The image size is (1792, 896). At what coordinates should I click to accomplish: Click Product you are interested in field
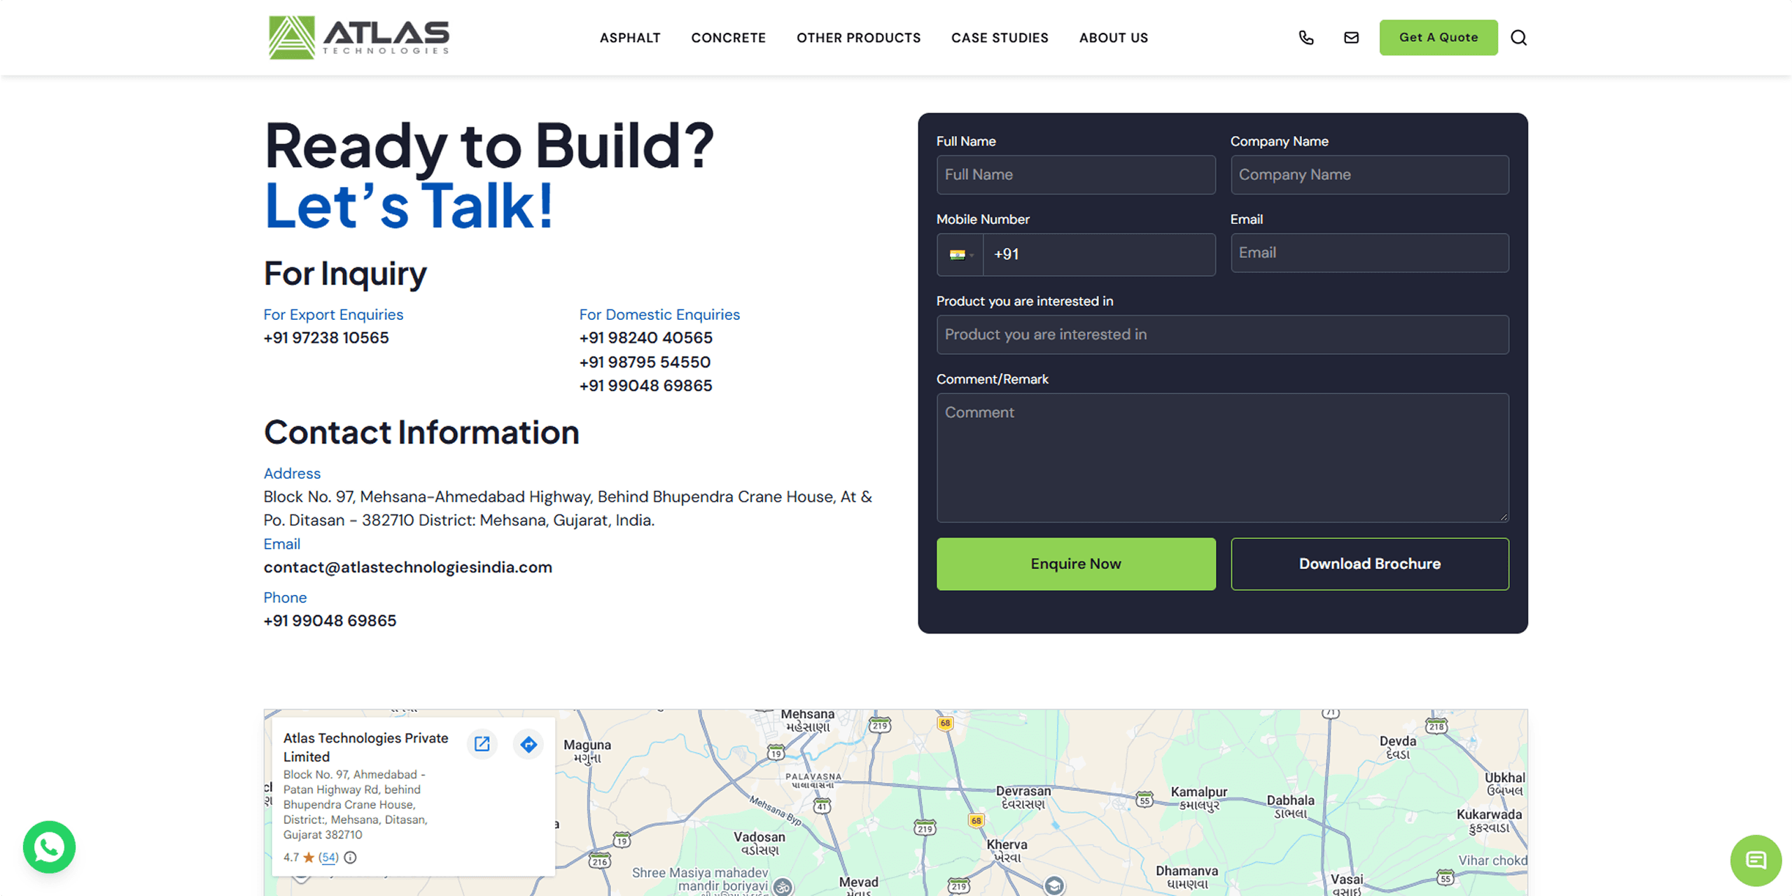click(x=1223, y=335)
